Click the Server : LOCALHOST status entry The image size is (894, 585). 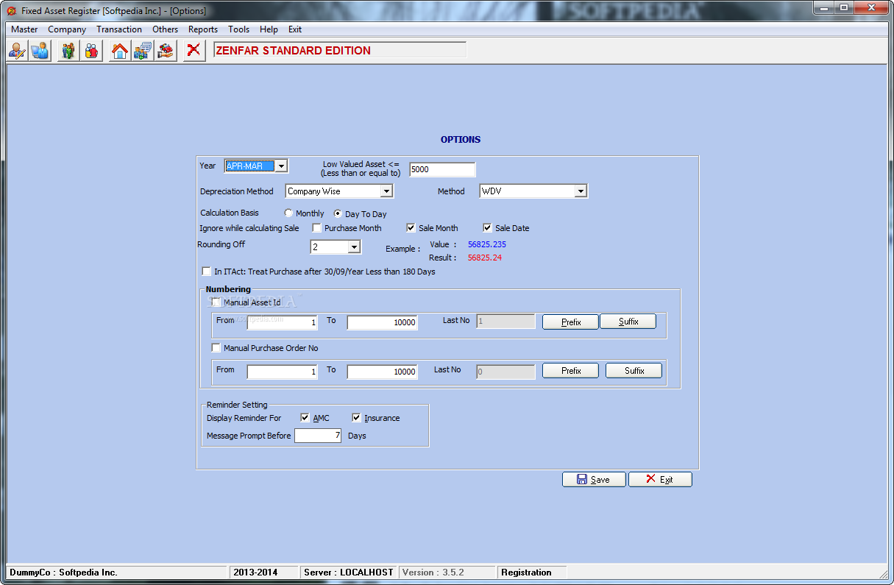point(349,572)
